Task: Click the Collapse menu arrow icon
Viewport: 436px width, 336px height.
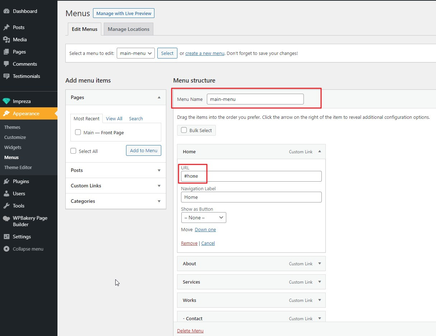Action: [6, 249]
